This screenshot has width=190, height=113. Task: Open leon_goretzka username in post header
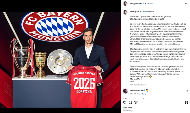pyautogui.click(x=136, y=4)
